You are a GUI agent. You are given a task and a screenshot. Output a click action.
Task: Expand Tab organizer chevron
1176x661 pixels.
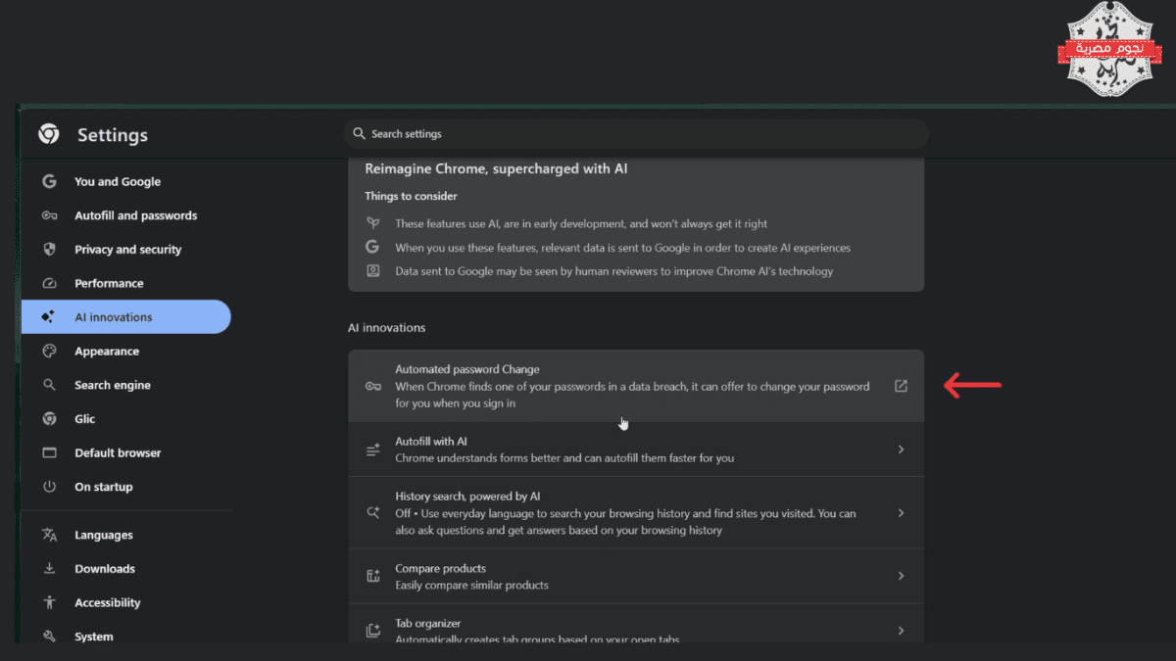pos(901,631)
